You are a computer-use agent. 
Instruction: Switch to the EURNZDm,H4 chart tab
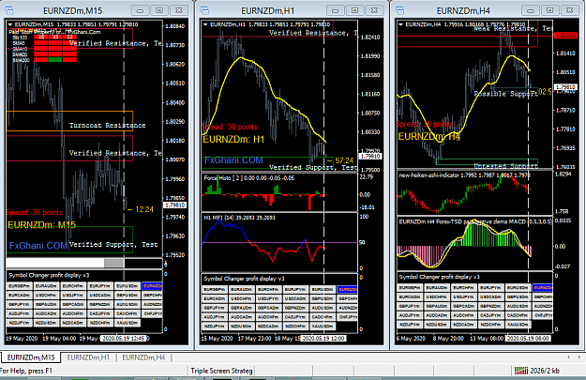(x=143, y=357)
